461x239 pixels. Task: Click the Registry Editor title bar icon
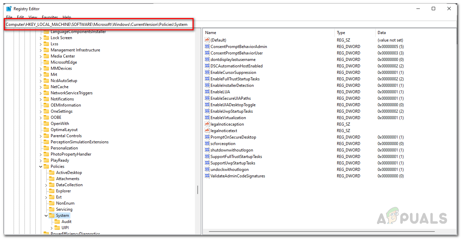(x=9, y=9)
